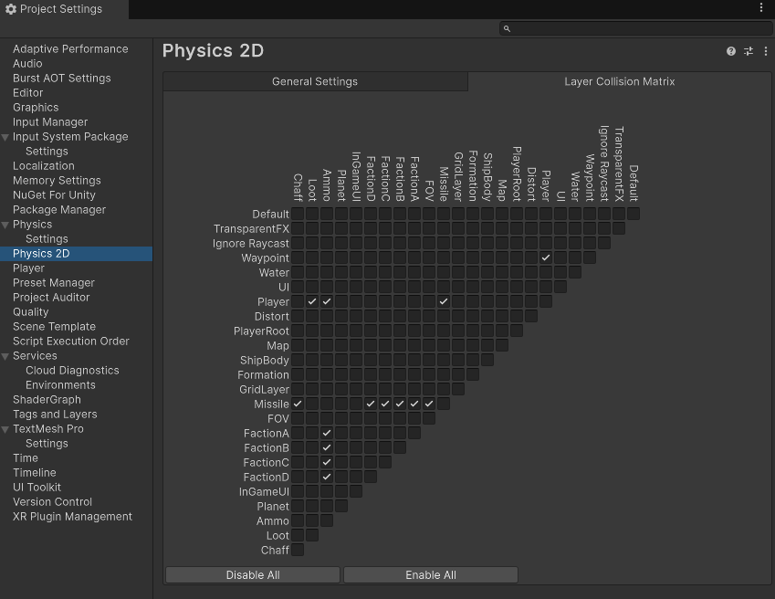Switch to the General Settings tab
775x599 pixels.
click(x=314, y=81)
